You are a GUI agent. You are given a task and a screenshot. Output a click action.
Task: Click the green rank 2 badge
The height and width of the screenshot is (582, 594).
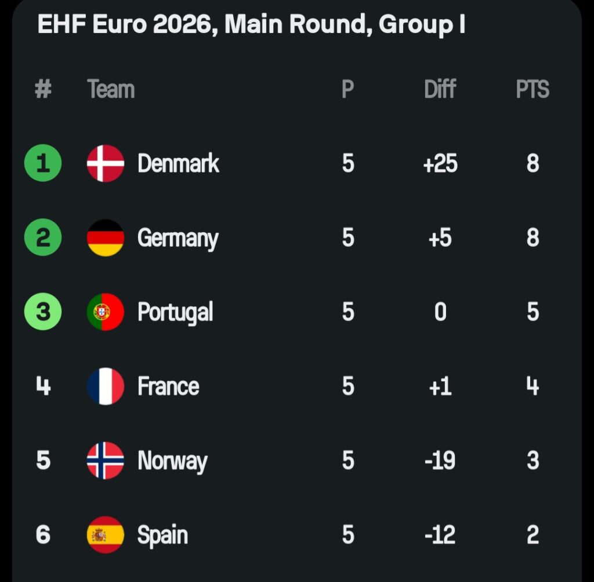[42, 238]
